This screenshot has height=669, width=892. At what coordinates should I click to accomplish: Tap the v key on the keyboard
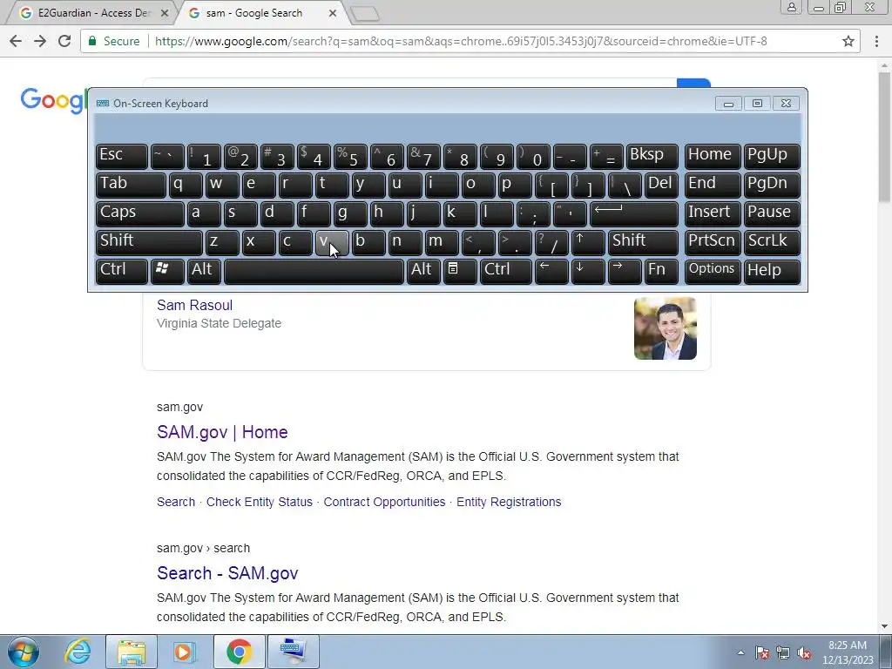332,242
